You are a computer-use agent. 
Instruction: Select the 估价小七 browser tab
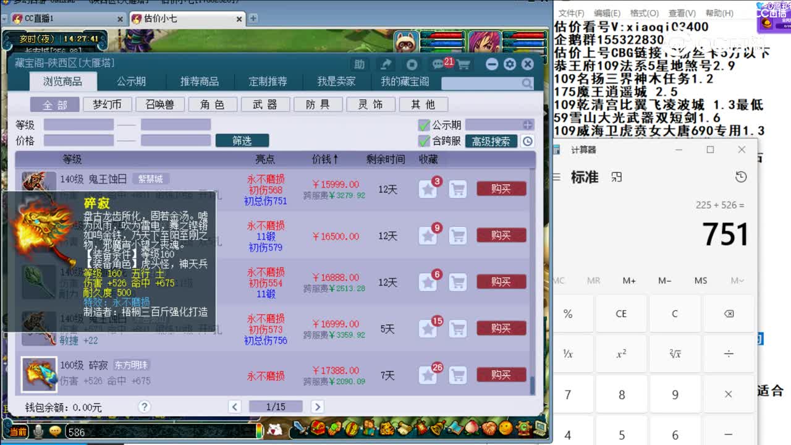click(x=187, y=19)
